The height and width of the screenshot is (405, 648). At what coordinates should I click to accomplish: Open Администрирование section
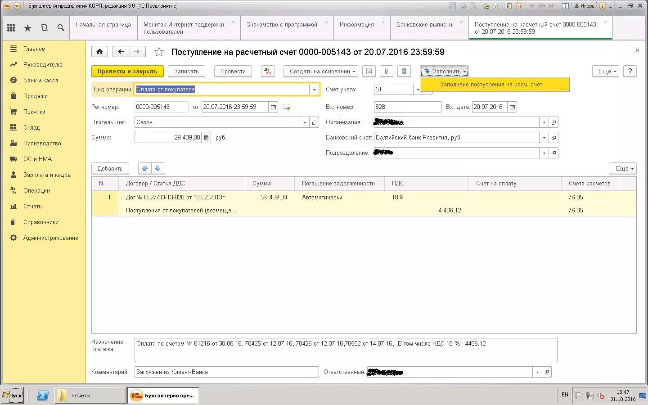51,238
